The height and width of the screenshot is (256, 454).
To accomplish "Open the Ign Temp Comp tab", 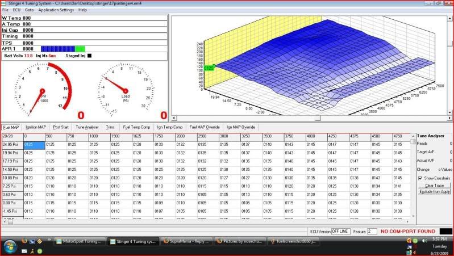I will [x=170, y=127].
